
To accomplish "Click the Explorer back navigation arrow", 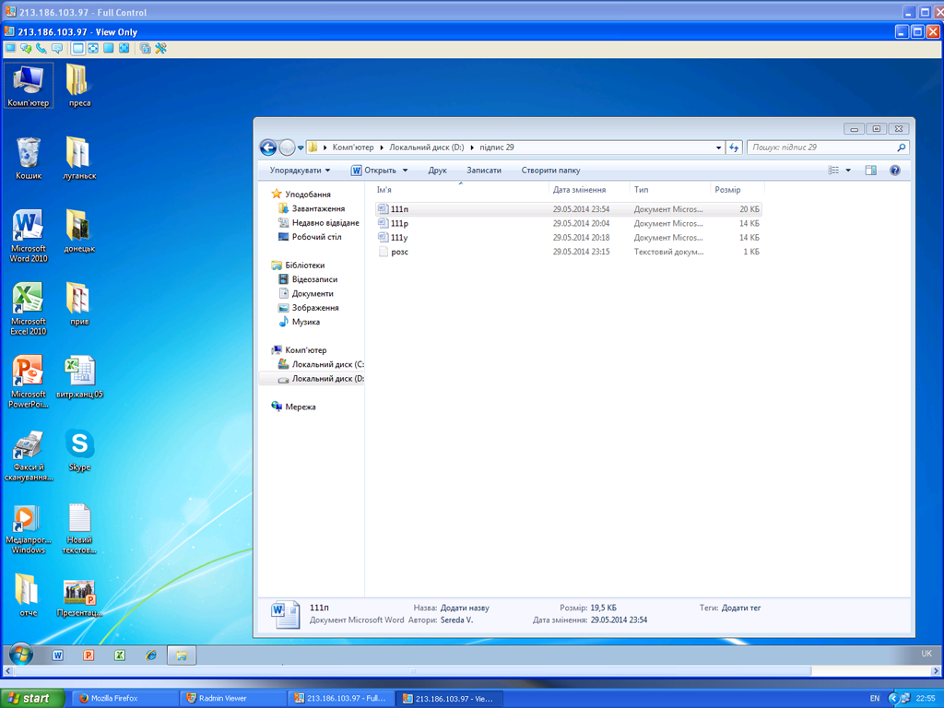I will click(x=268, y=147).
